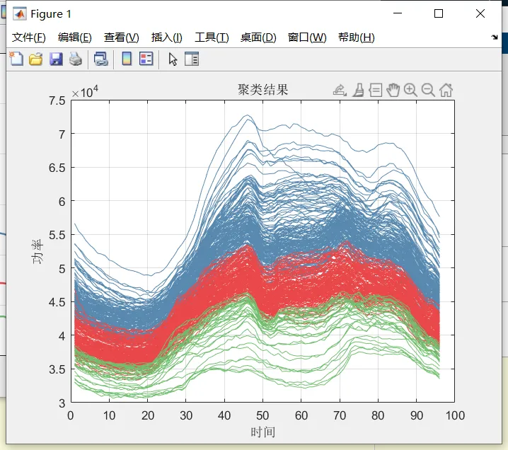Open the 桌面(D) menu
Image resolution: width=508 pixels, height=450 pixels.
tap(258, 37)
